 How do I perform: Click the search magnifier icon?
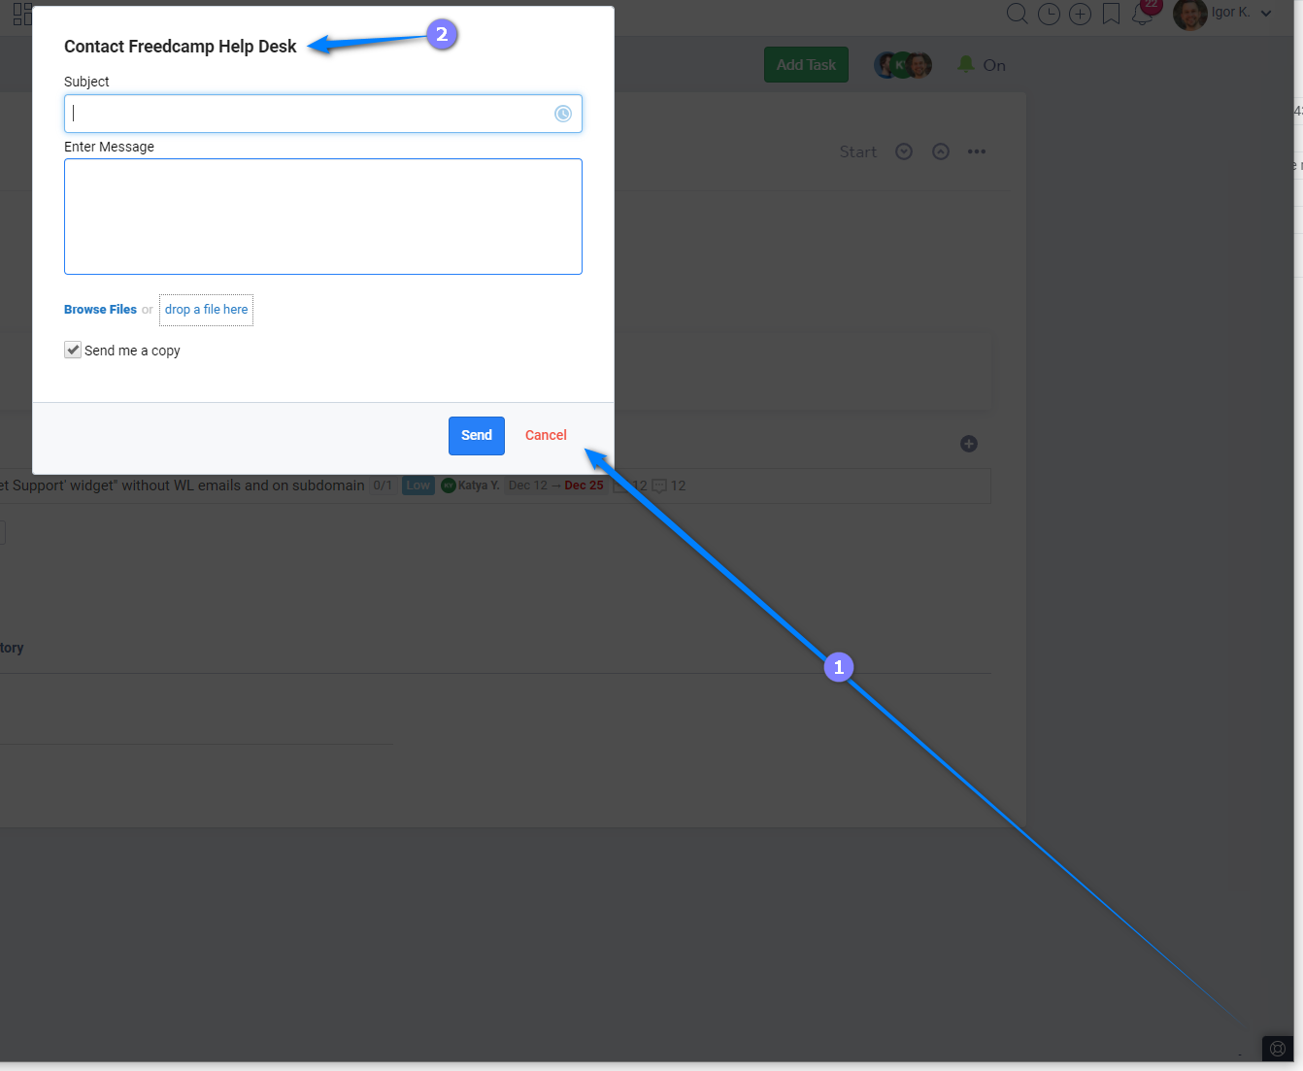[1017, 14]
